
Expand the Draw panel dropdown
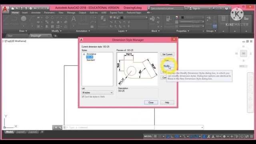pyautogui.click(x=23, y=31)
